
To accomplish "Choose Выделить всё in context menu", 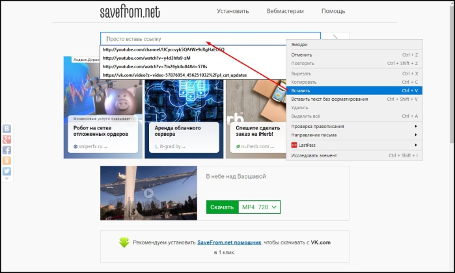I will 354,116.
